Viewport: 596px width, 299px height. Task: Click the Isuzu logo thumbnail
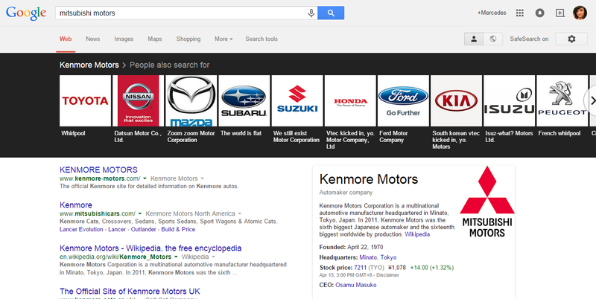pos(509,100)
